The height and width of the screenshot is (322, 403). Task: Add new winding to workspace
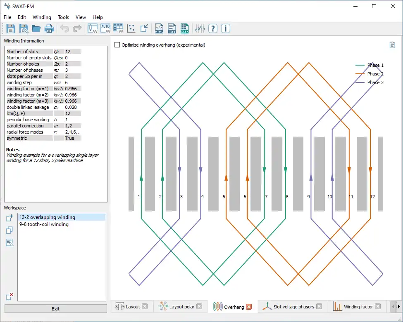tap(10, 218)
